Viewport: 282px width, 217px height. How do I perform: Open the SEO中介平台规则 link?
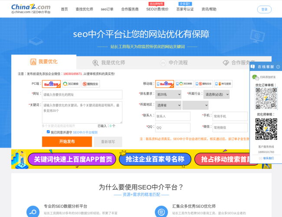pyautogui.click(x=85, y=132)
